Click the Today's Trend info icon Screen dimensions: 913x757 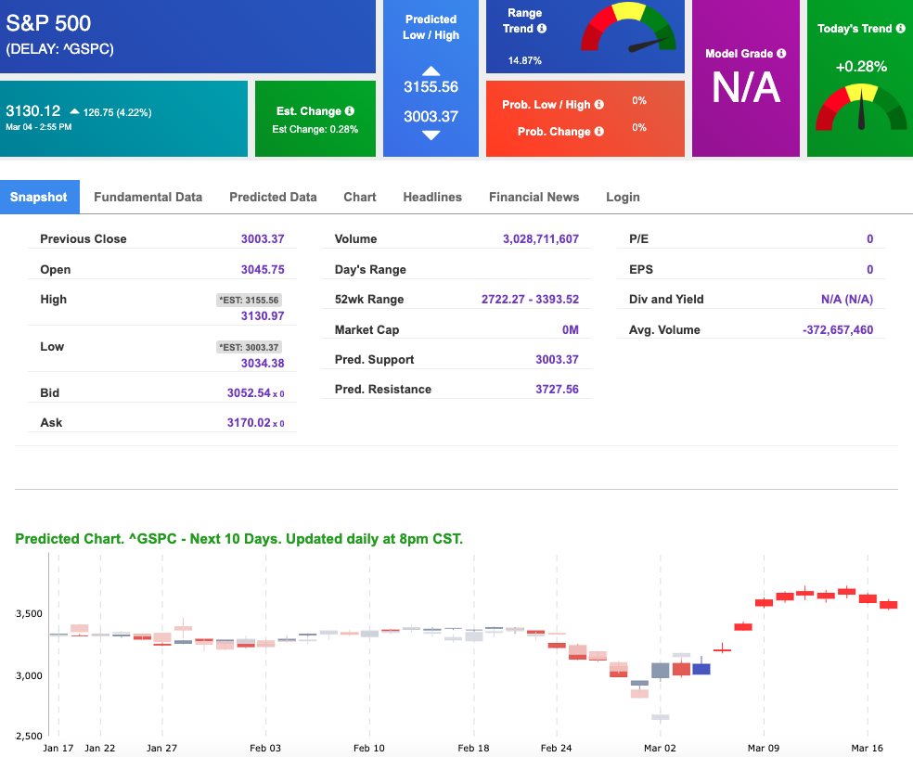[900, 28]
